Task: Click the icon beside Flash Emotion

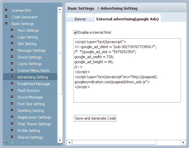Action: pyautogui.click(x=12, y=90)
